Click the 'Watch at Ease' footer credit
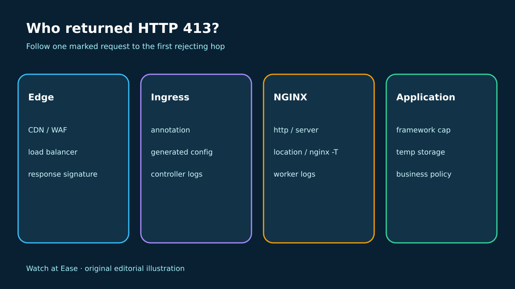Image resolution: width=515 pixels, height=289 pixels. (x=105, y=269)
